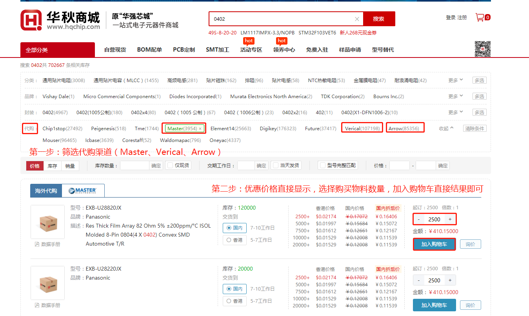This screenshot has height=316, width=529.
Task: Enable the 仅现货 checkbox
Action: (170, 165)
